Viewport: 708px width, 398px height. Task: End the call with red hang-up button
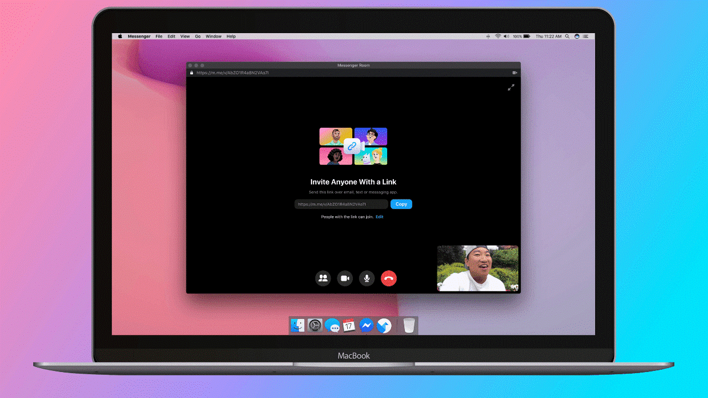click(x=389, y=279)
